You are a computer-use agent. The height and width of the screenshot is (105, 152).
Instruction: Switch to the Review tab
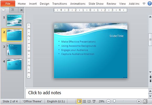pyautogui.click(x=111, y=4)
